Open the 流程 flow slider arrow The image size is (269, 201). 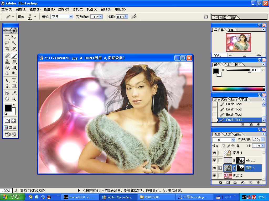pos(126,16)
